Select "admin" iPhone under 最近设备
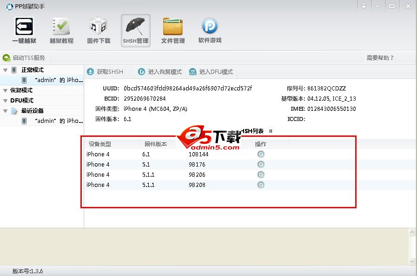Image resolution: width=417 pixels, height=276 pixels. click(x=42, y=121)
